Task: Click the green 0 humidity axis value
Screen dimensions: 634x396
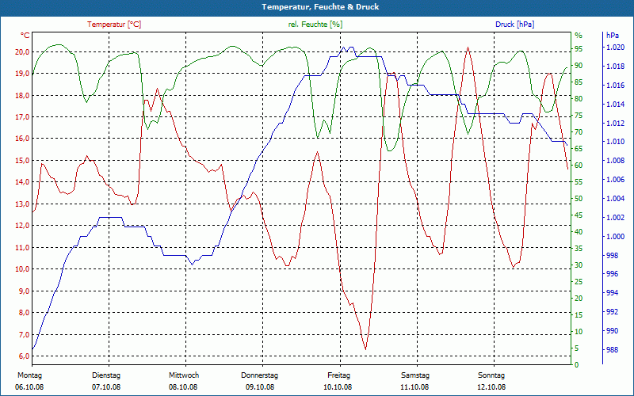Action: pyautogui.click(x=577, y=365)
